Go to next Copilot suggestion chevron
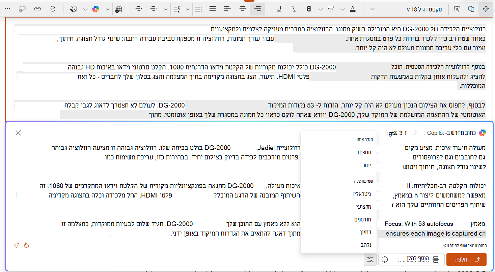 click(x=415, y=133)
